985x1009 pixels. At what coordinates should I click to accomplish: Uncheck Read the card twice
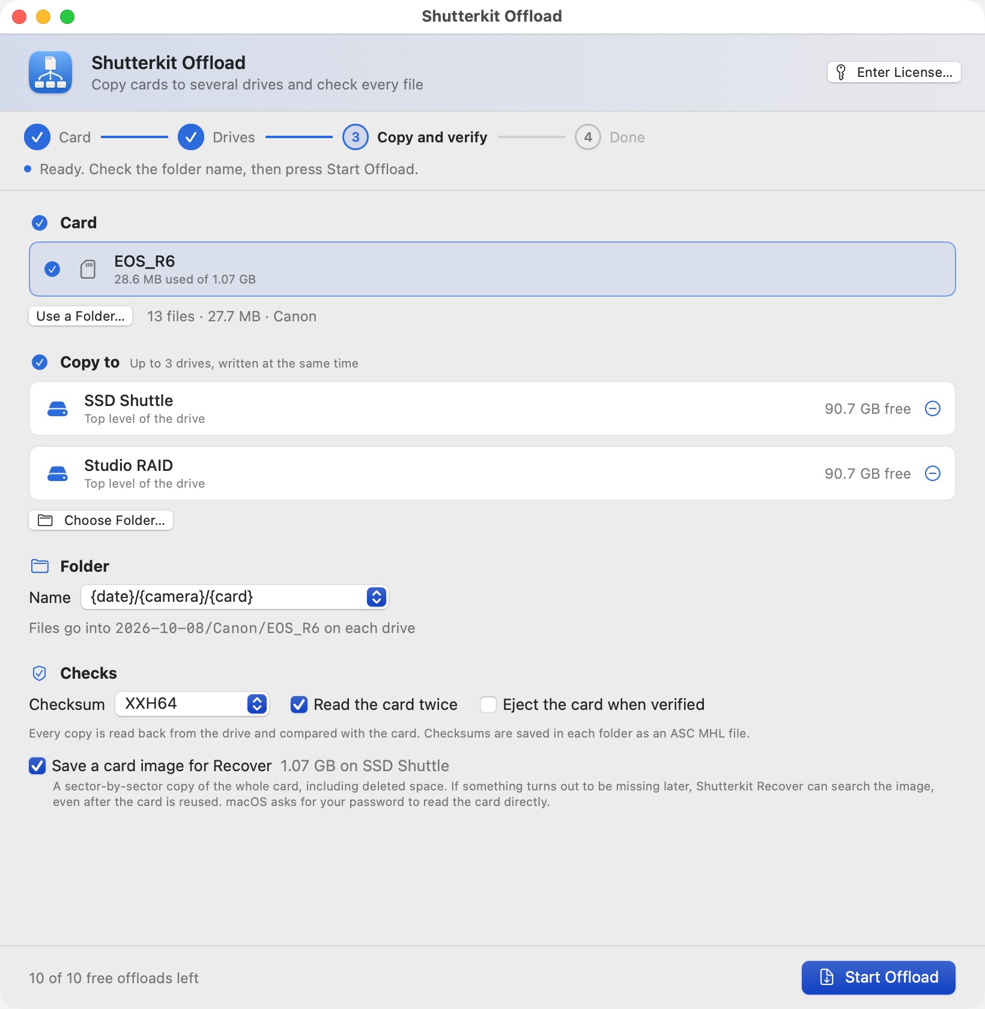299,704
